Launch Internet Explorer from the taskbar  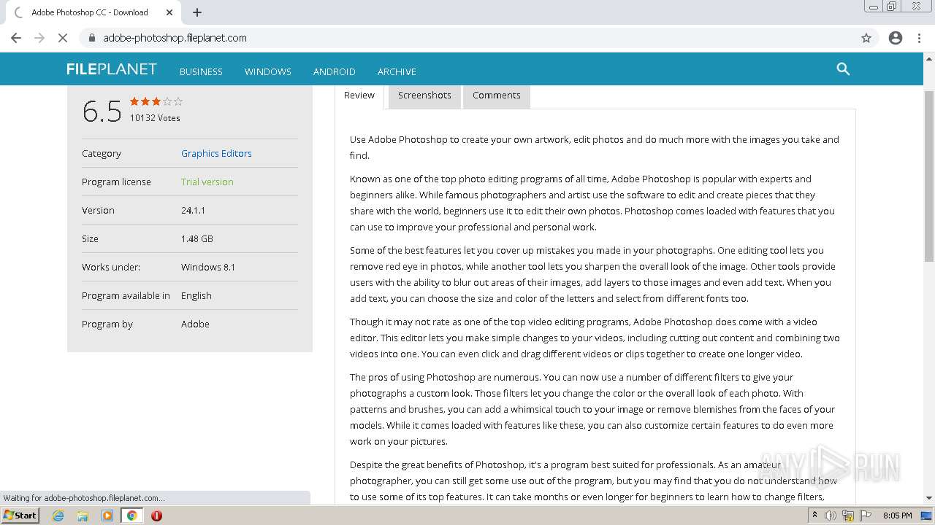[x=58, y=516]
